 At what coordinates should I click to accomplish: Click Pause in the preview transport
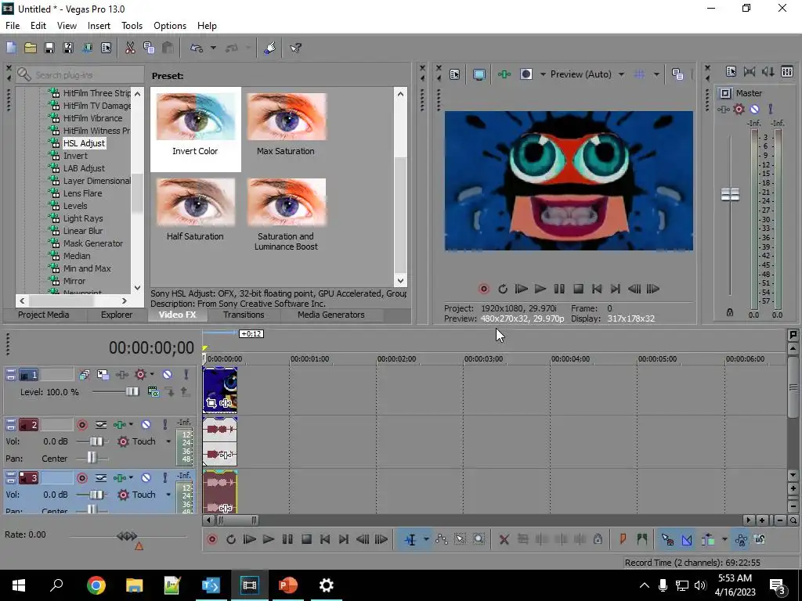pyautogui.click(x=559, y=289)
